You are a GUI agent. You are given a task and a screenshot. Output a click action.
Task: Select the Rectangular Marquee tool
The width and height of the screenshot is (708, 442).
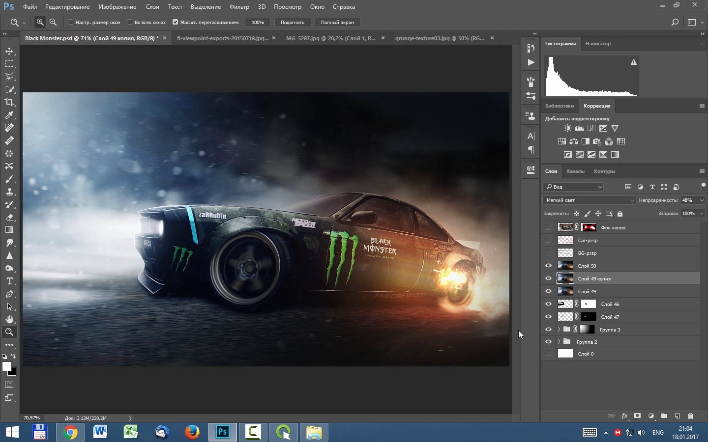(x=9, y=64)
